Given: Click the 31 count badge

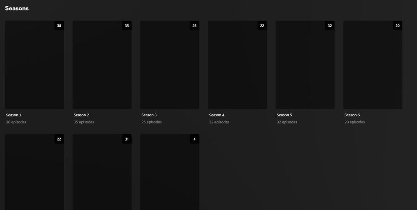Looking at the screenshot, I should (127, 139).
